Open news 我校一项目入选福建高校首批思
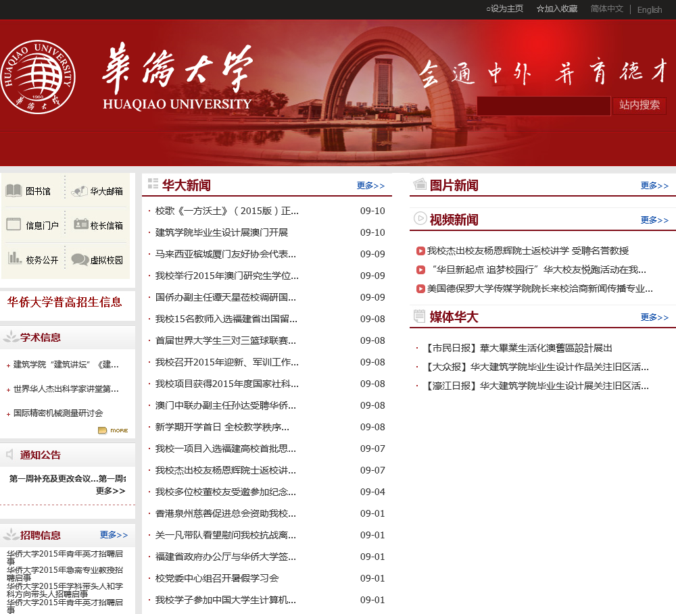 point(226,449)
